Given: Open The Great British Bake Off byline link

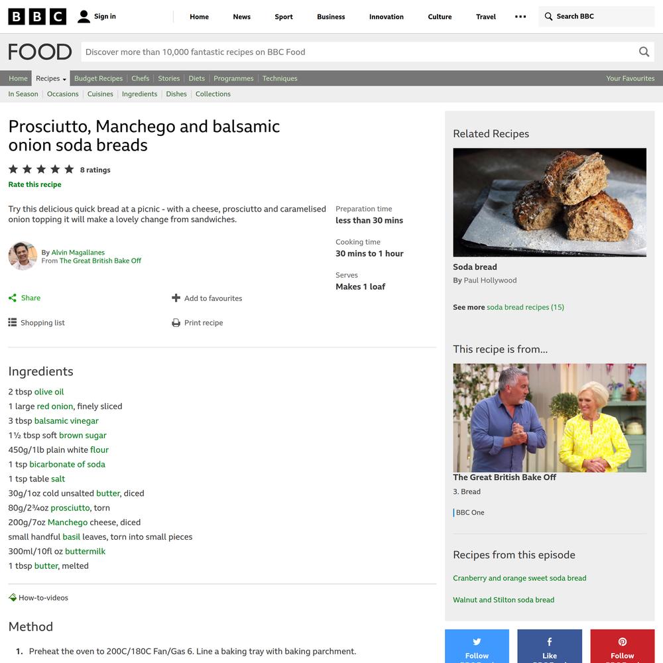Looking at the screenshot, I should [x=100, y=261].
